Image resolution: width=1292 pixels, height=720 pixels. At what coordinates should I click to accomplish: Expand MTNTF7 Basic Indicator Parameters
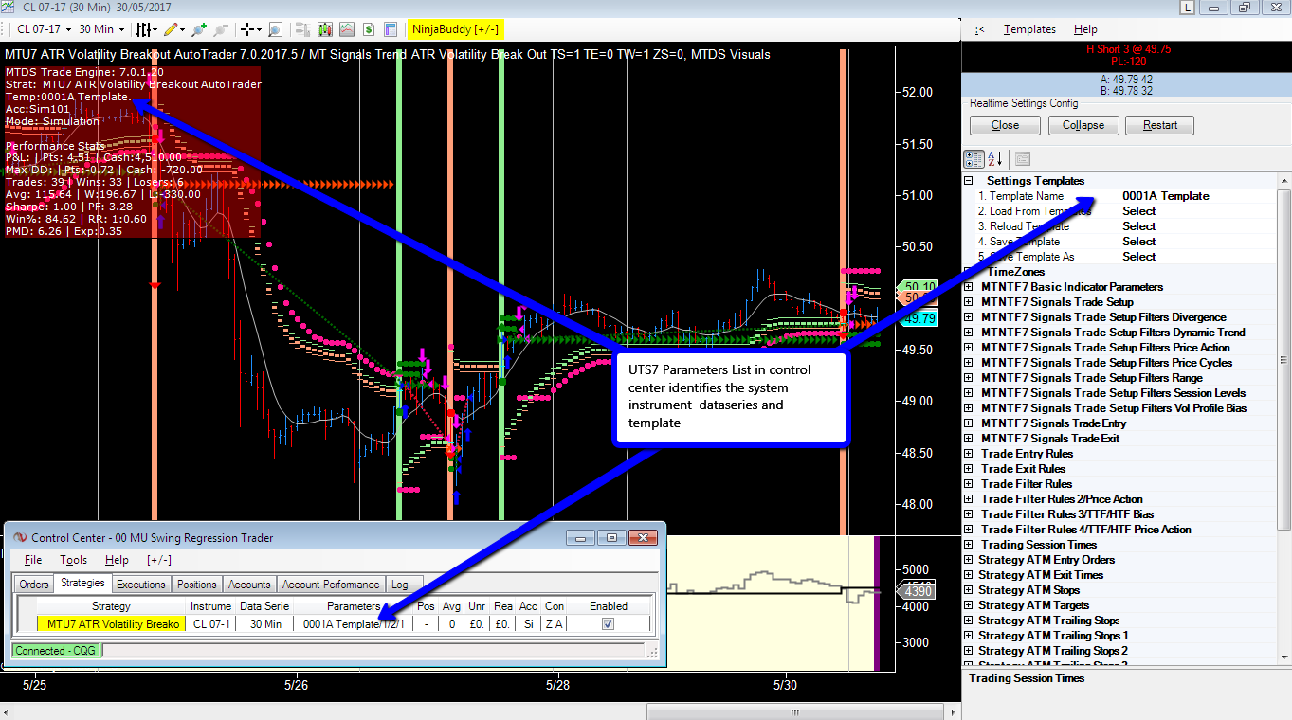tap(969, 287)
